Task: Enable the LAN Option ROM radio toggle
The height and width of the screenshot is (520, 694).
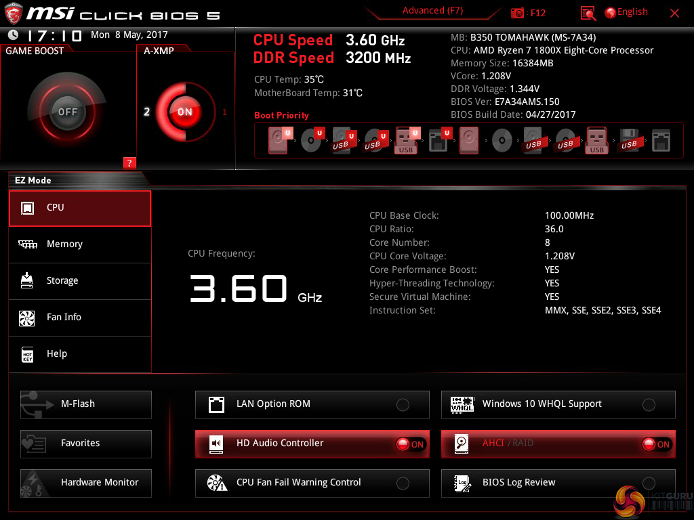Action: 403,405
